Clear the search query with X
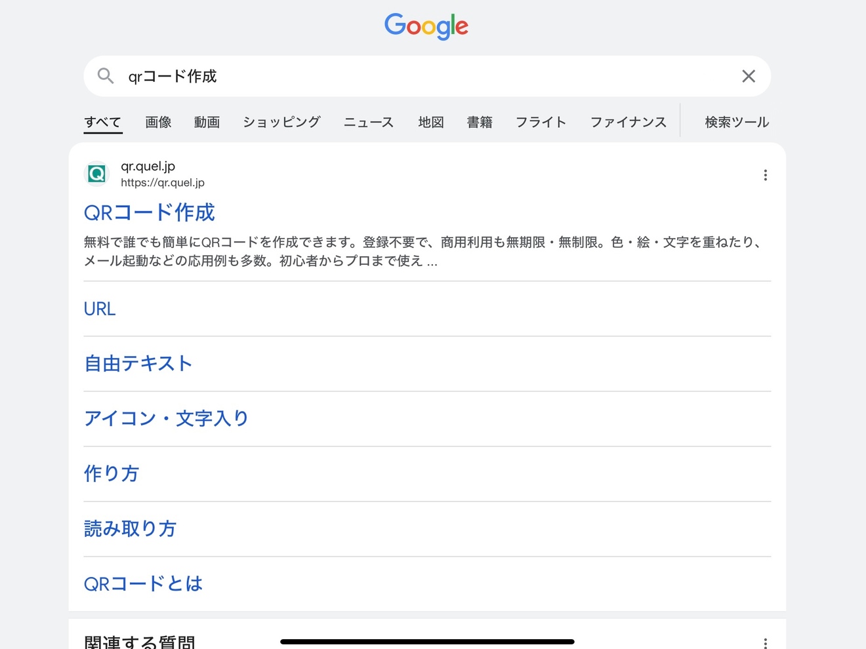The height and width of the screenshot is (649, 866). tap(749, 76)
